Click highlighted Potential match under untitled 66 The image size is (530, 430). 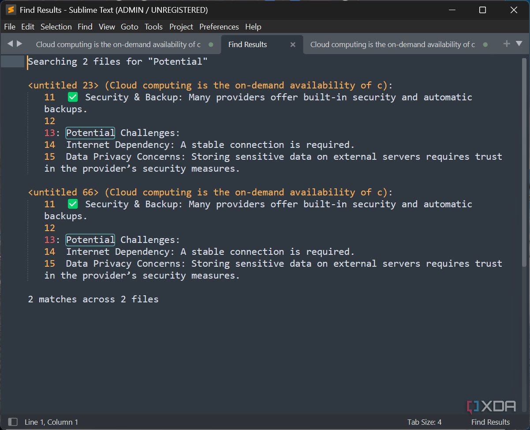click(90, 240)
